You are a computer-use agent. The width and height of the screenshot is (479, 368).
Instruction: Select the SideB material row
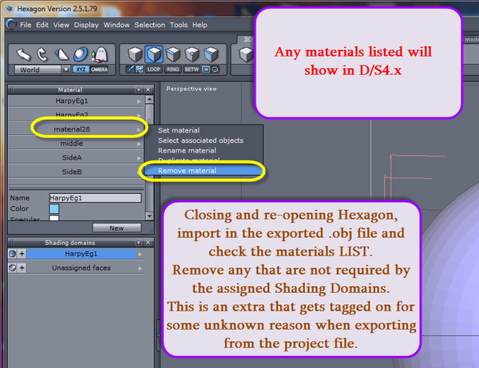coord(76,172)
